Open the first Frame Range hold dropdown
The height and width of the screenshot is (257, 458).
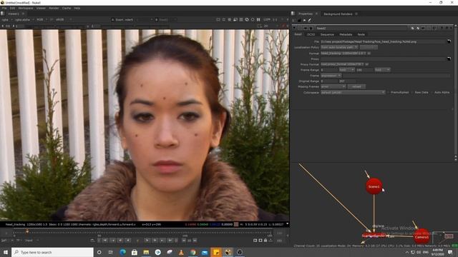346,70
